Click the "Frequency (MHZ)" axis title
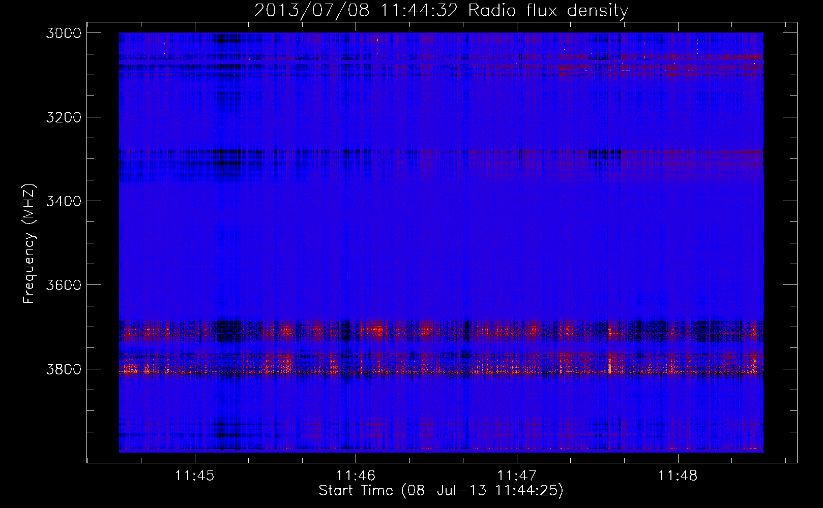The height and width of the screenshot is (508, 823). pos(30,244)
